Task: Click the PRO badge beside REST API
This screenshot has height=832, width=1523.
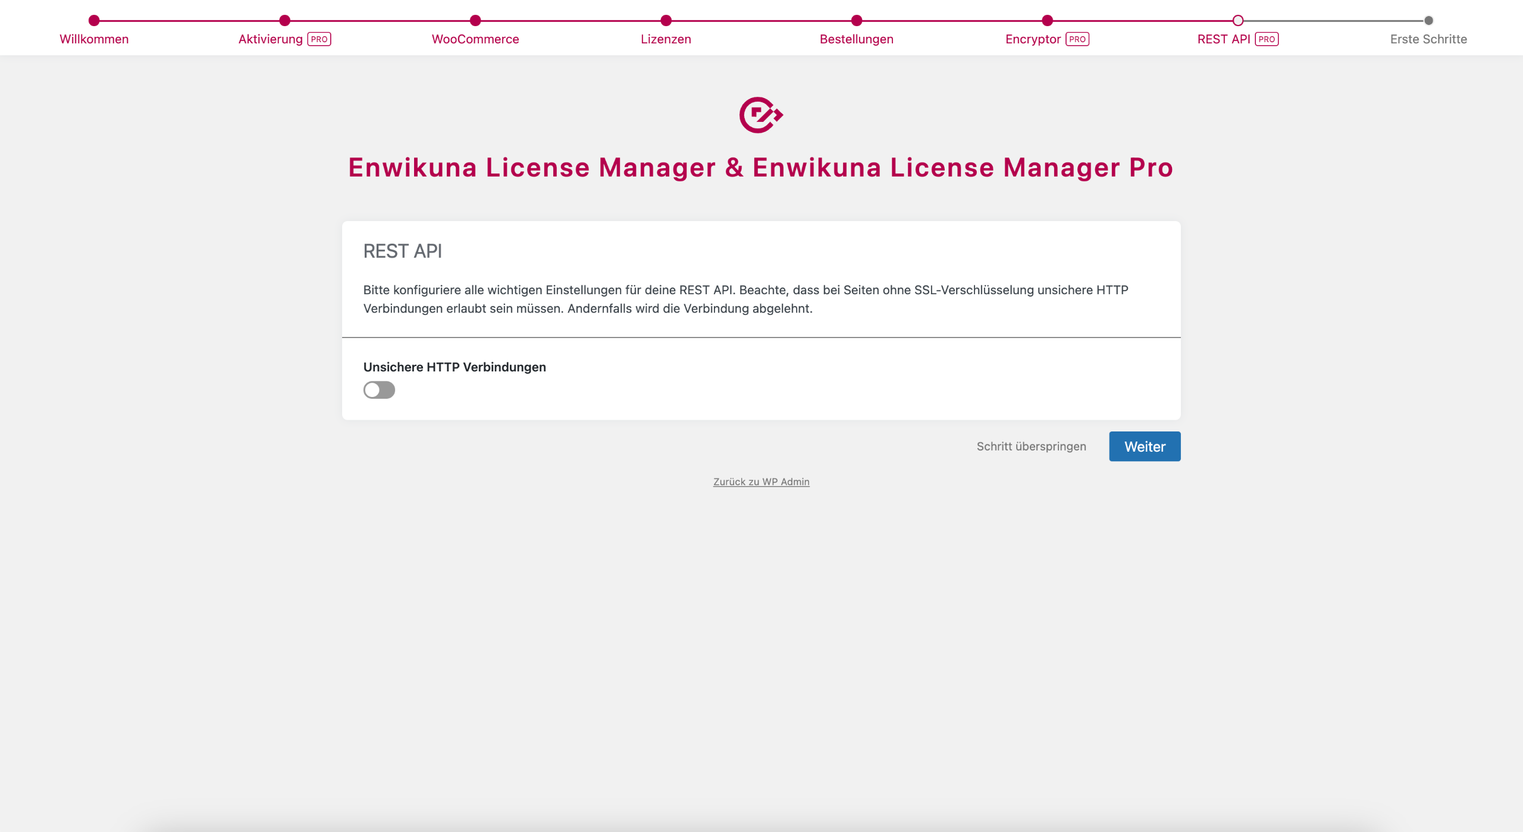Action: pos(1267,39)
